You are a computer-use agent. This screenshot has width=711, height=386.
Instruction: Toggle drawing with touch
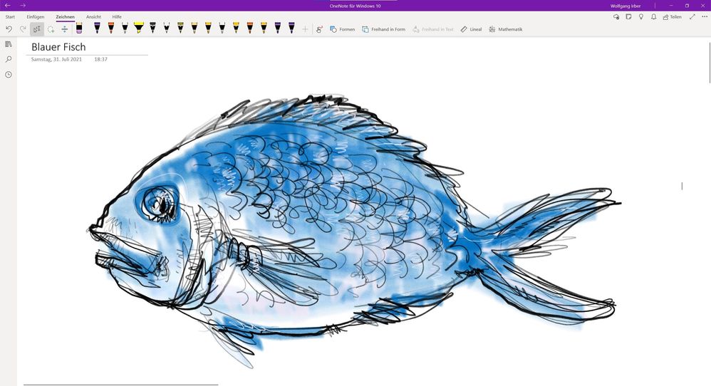[319, 29]
